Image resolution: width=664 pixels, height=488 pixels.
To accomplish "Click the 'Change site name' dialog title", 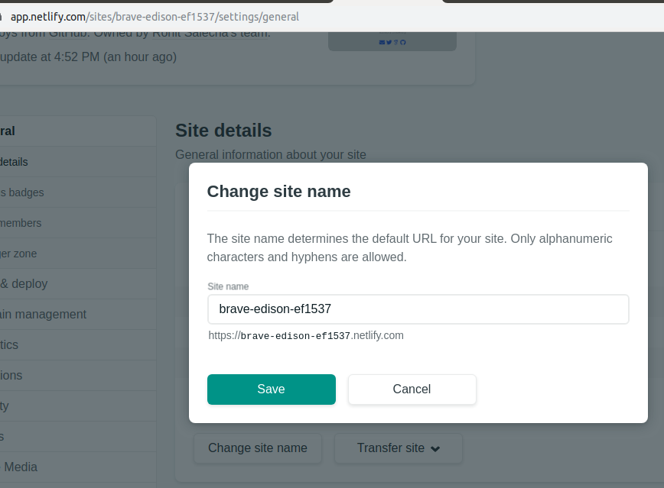I will tap(278, 192).
